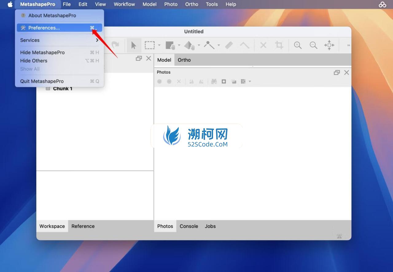Select Chunk 1 in the Workspace tree
Image resolution: width=393 pixels, height=272 pixels.
pyautogui.click(x=63, y=89)
